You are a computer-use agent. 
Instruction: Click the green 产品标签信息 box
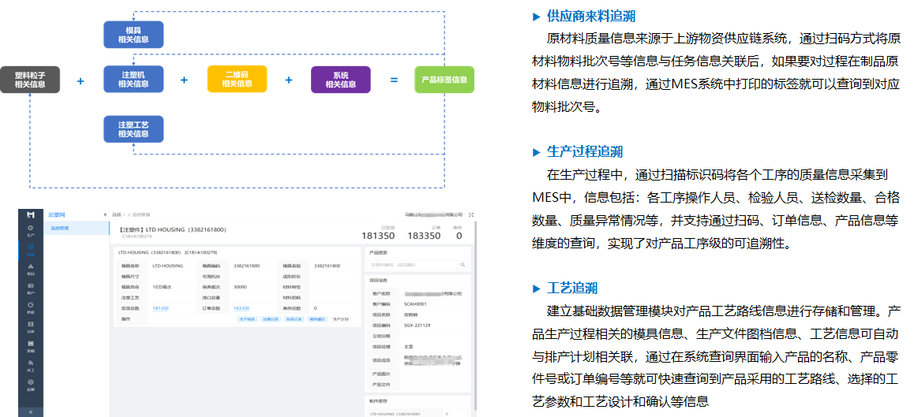pos(444,80)
